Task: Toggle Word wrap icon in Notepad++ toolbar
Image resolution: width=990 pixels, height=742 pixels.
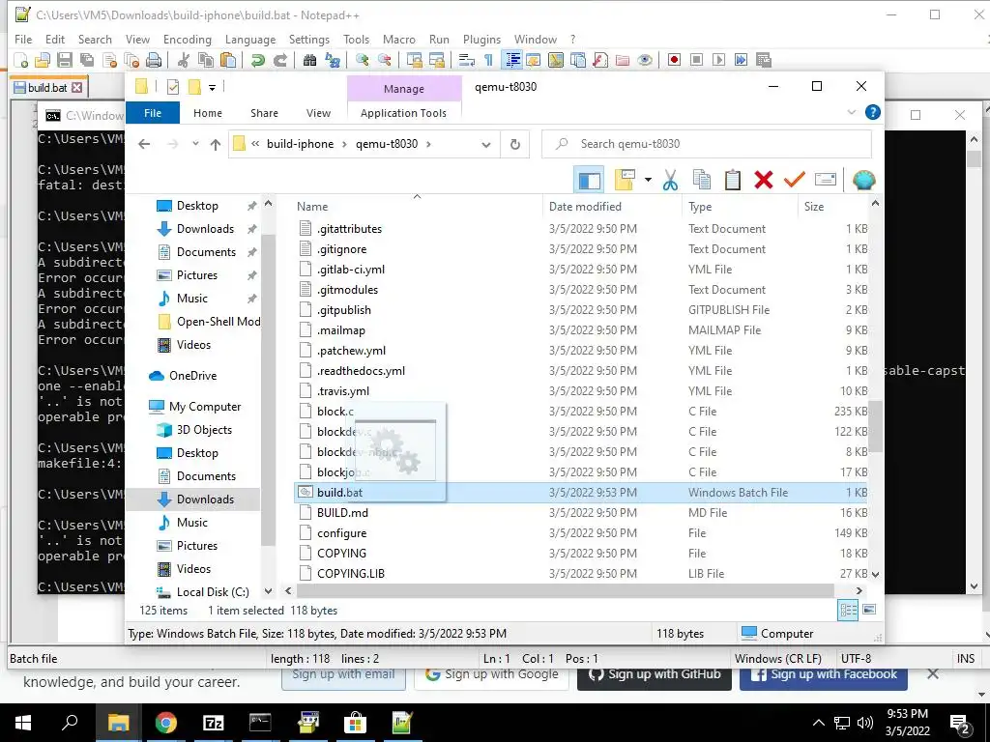Action: point(467,60)
